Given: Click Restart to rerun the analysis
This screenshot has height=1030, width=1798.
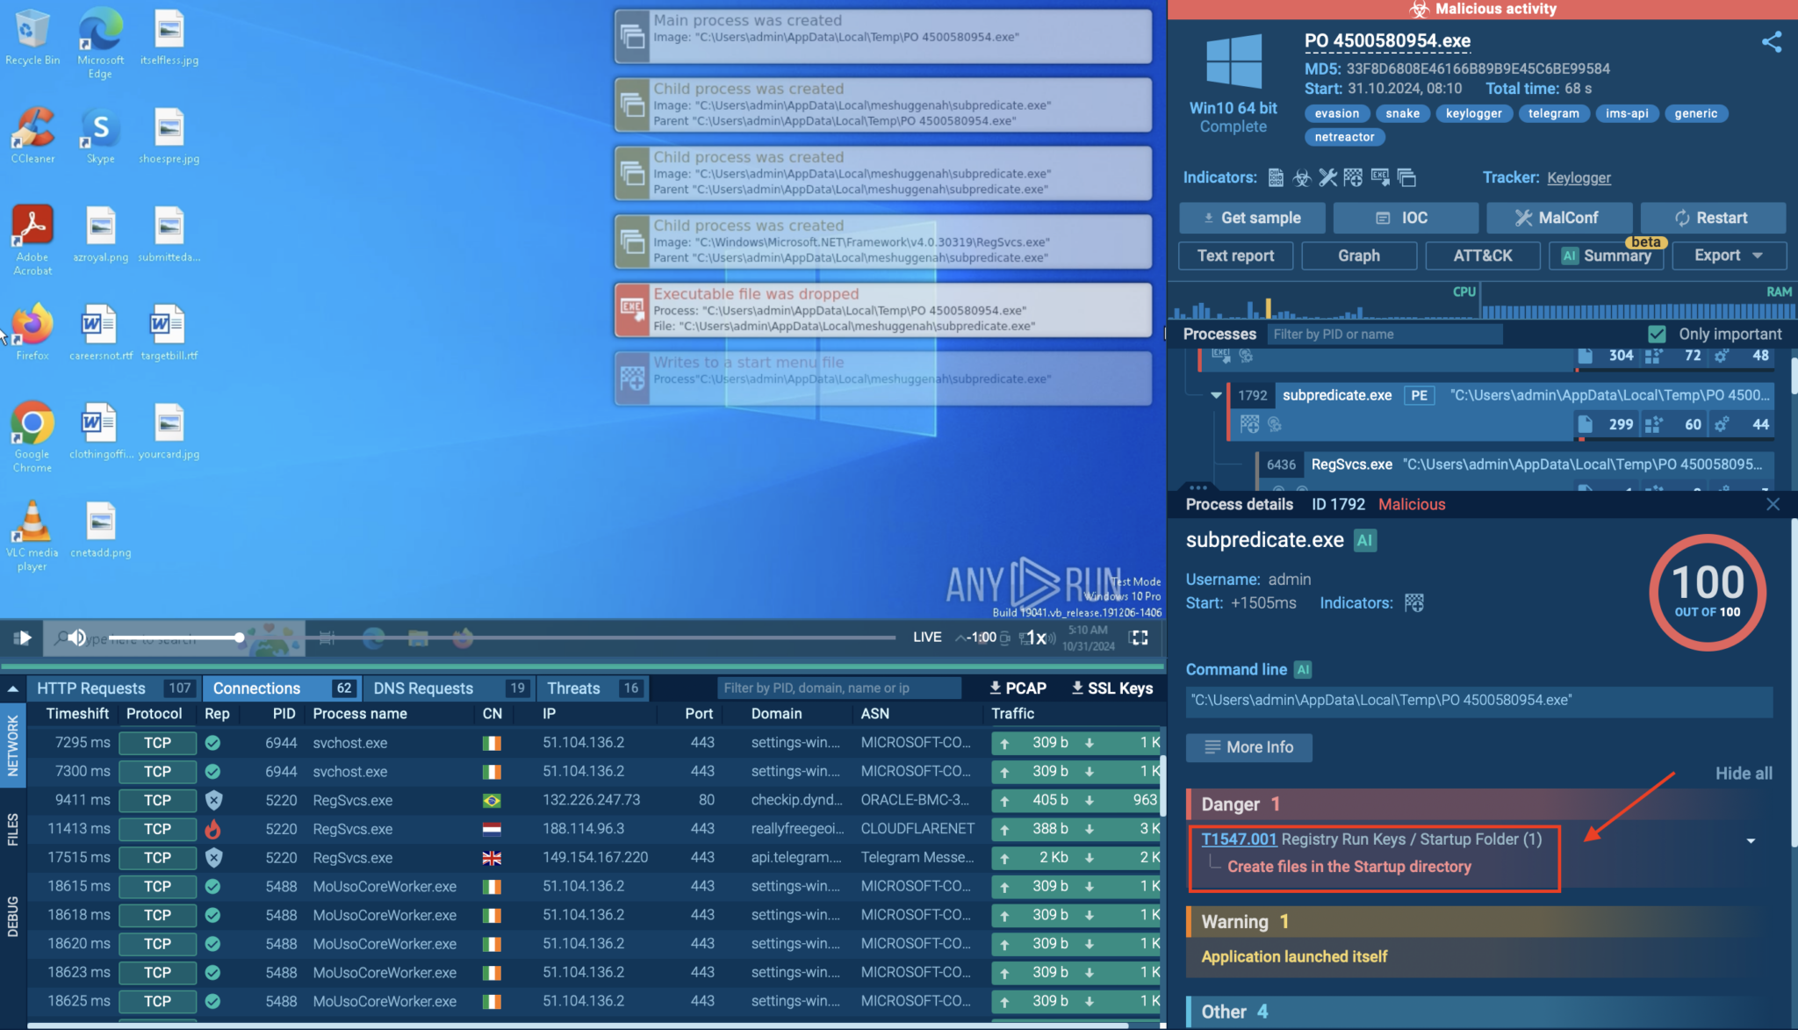Looking at the screenshot, I should (x=1711, y=218).
